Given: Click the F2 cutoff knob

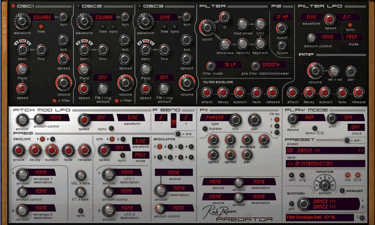Looking at the screenshot, I should (x=282, y=29).
